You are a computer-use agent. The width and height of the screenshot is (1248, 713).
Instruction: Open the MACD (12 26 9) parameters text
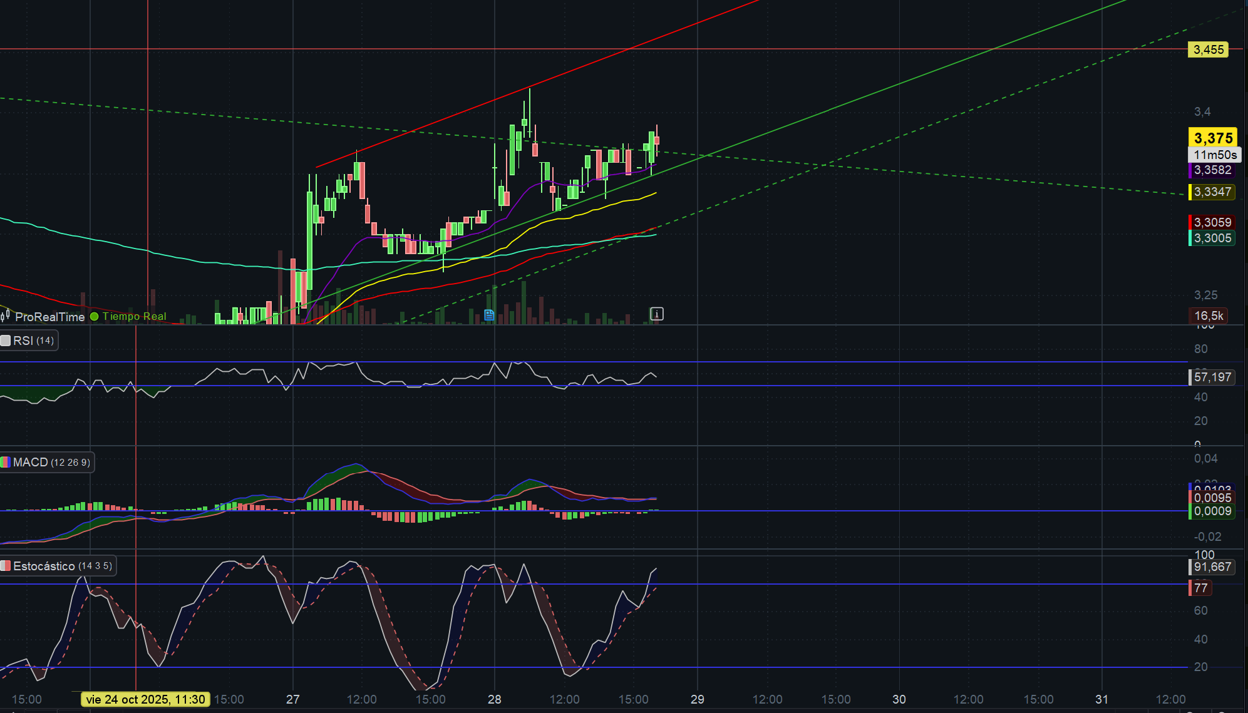pos(70,463)
